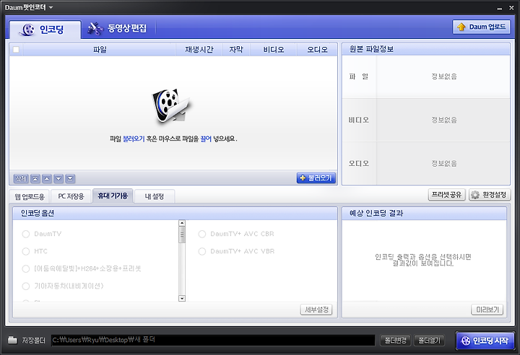Select the HTC radio option

coord(26,251)
